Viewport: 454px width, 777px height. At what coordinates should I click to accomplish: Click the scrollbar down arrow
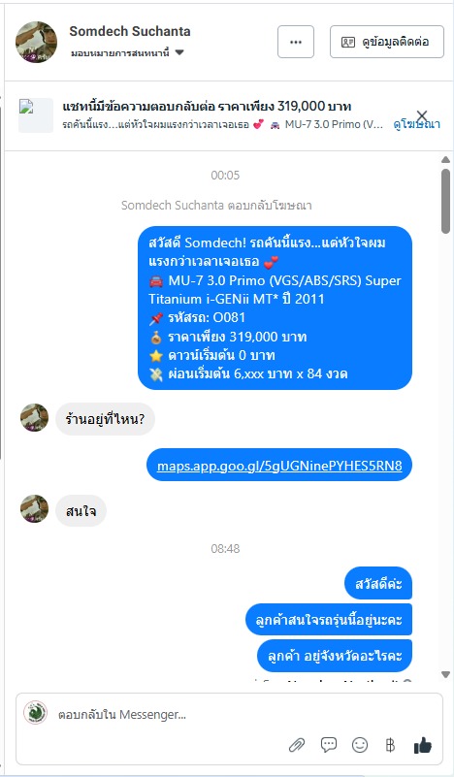[445, 674]
